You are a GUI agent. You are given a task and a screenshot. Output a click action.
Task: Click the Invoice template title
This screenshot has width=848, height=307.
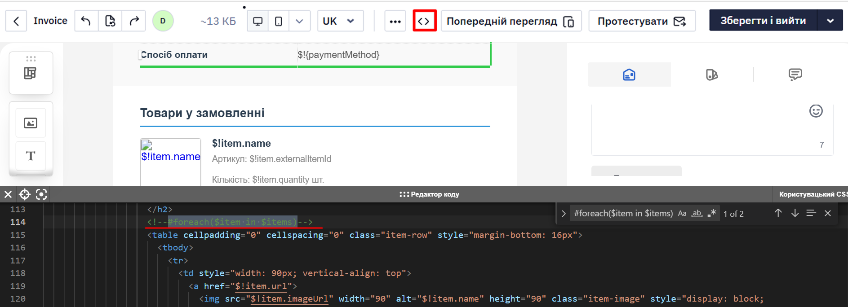(50, 21)
